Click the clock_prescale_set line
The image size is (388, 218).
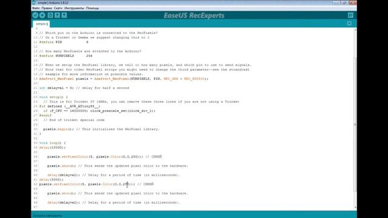[x=99, y=111]
